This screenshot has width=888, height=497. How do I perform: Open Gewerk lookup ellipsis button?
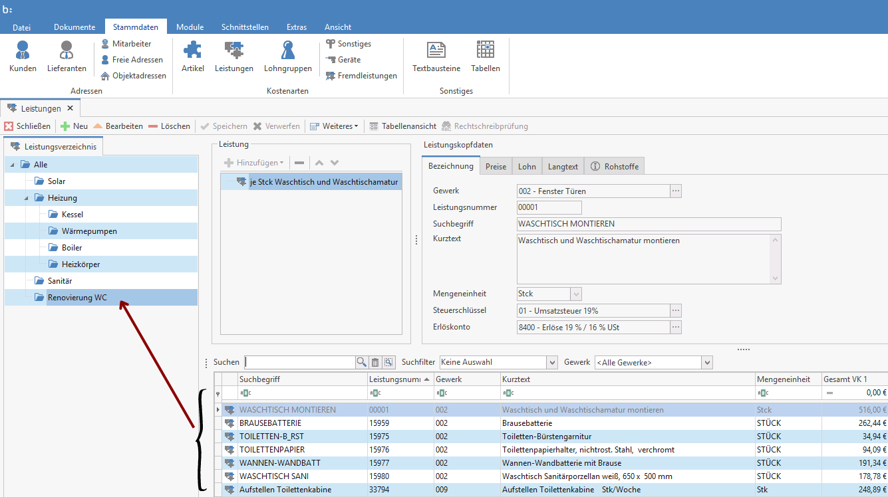pos(676,191)
